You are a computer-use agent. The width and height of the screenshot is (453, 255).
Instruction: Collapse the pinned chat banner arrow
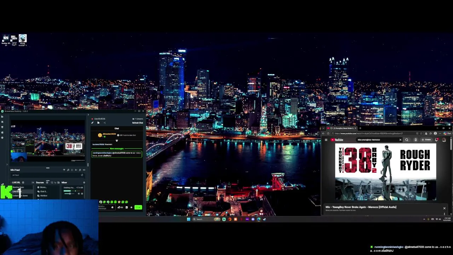[117, 141]
